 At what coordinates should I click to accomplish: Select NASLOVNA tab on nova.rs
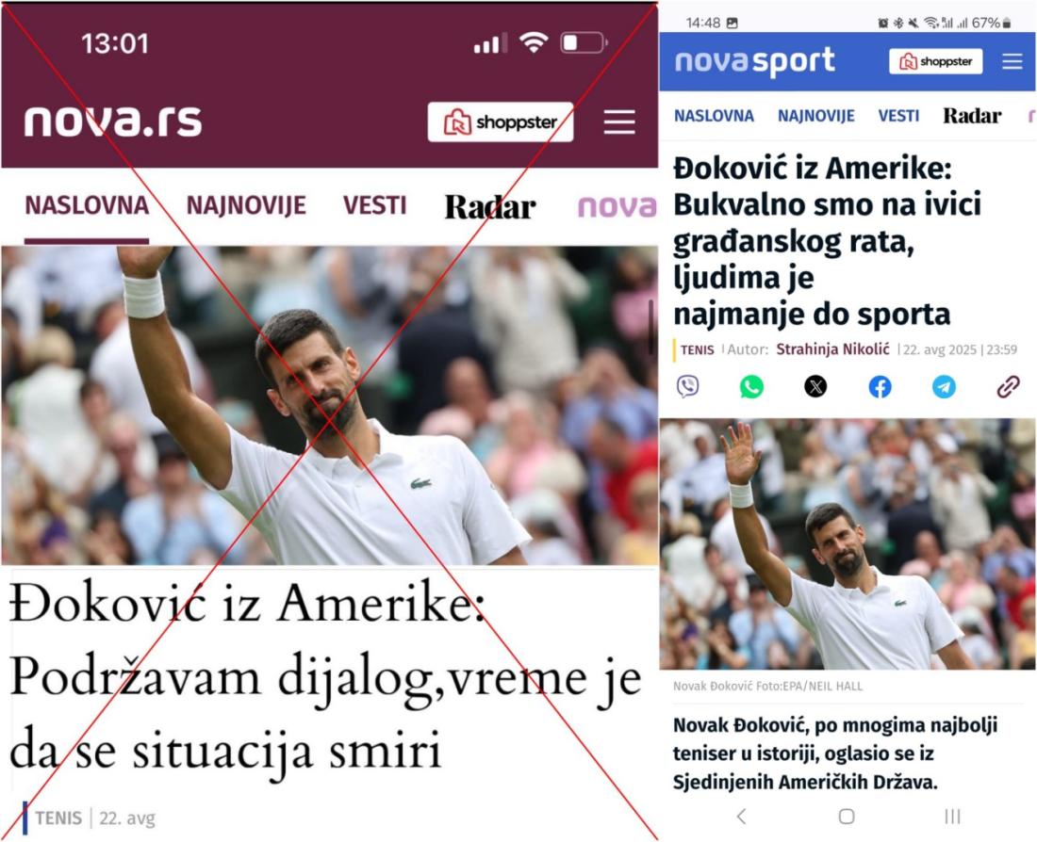click(x=87, y=205)
